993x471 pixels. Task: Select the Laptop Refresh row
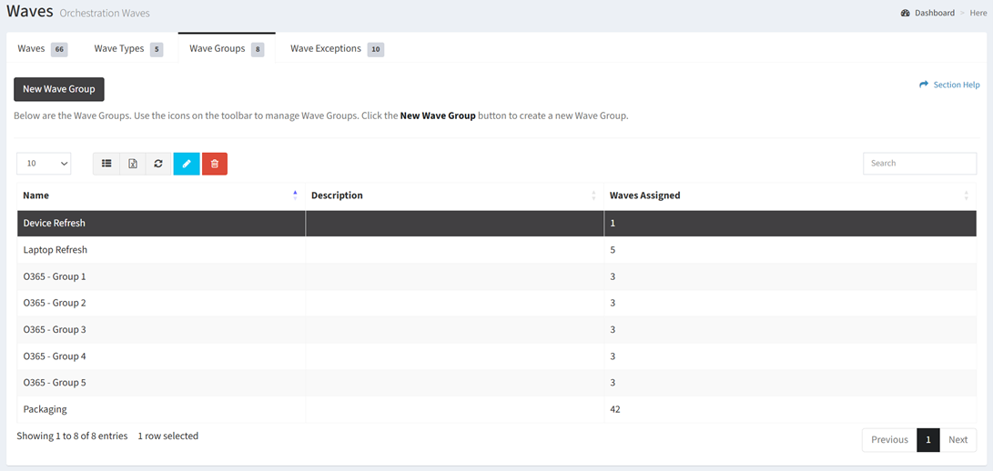(56, 250)
